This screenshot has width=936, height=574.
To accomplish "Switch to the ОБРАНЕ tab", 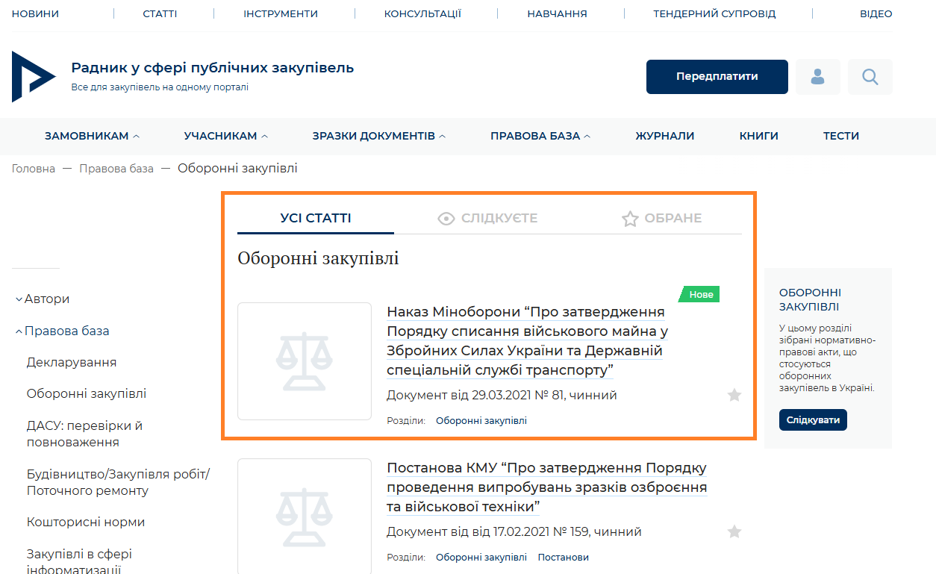I will [662, 218].
